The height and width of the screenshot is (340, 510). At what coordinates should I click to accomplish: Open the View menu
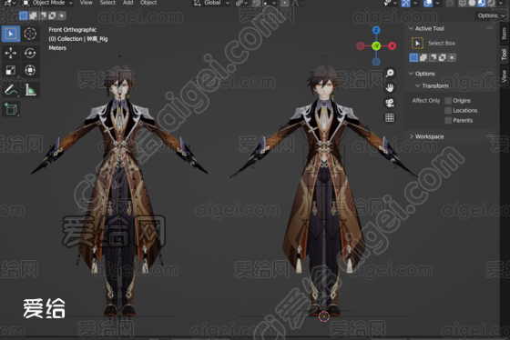87,3
